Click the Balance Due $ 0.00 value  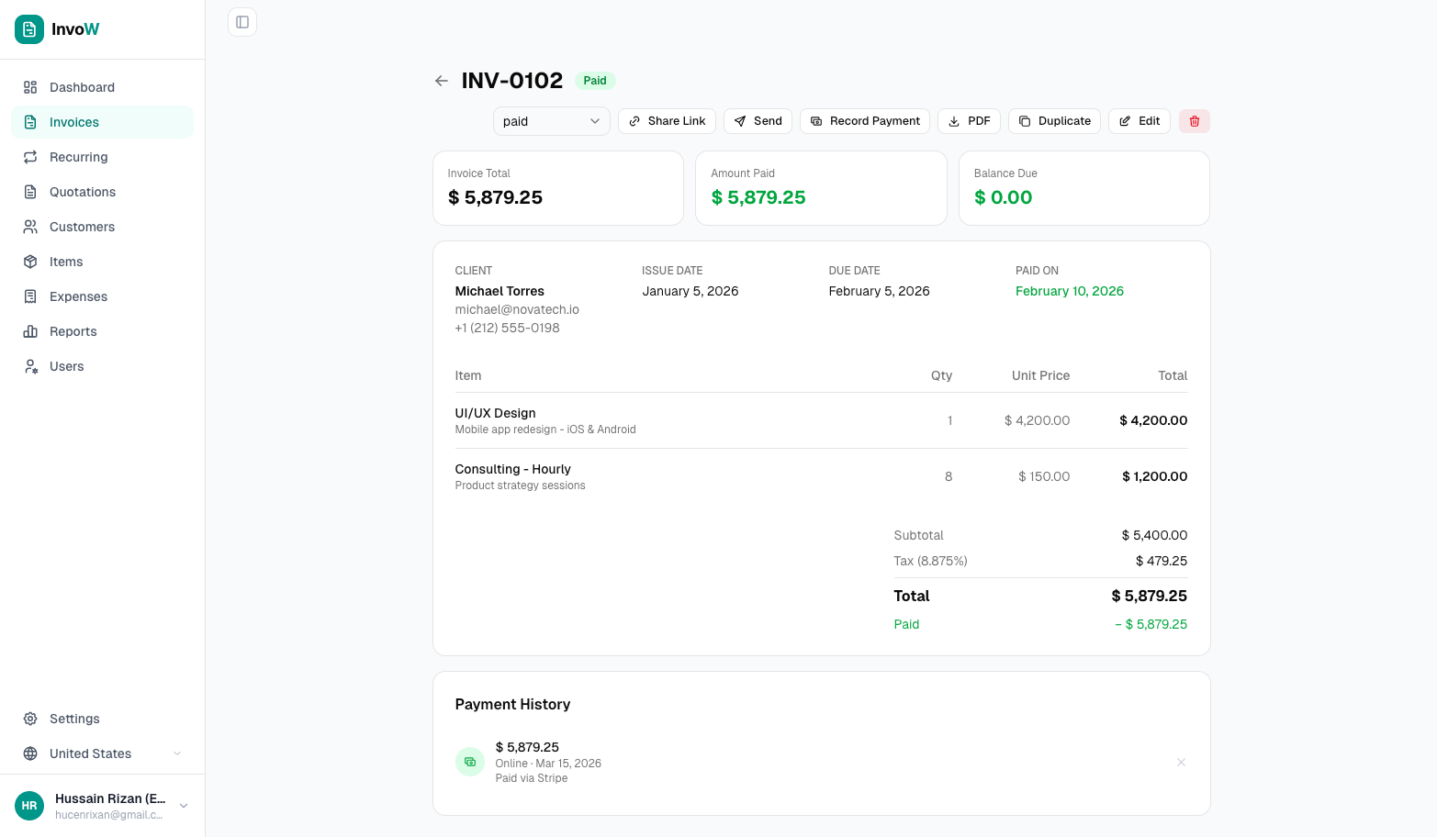(x=1003, y=197)
